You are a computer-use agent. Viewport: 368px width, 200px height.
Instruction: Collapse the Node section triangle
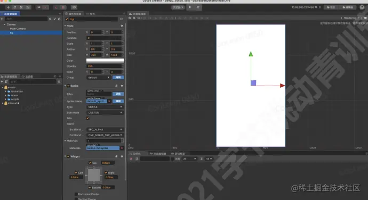click(65, 26)
